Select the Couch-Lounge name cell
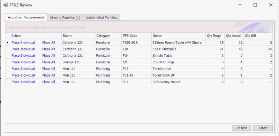Screen dimensions: 279x136 coord(179,62)
